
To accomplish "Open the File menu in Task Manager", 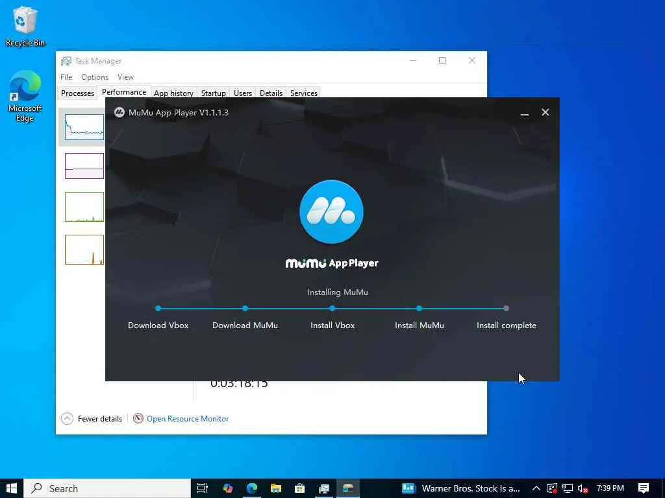I will tap(66, 77).
